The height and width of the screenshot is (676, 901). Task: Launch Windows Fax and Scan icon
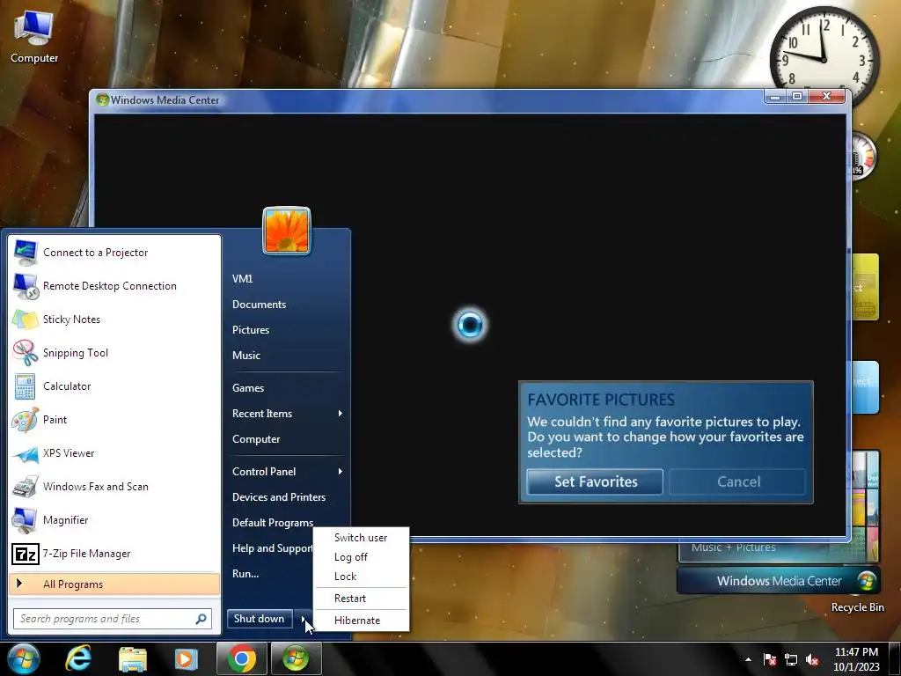click(x=26, y=487)
